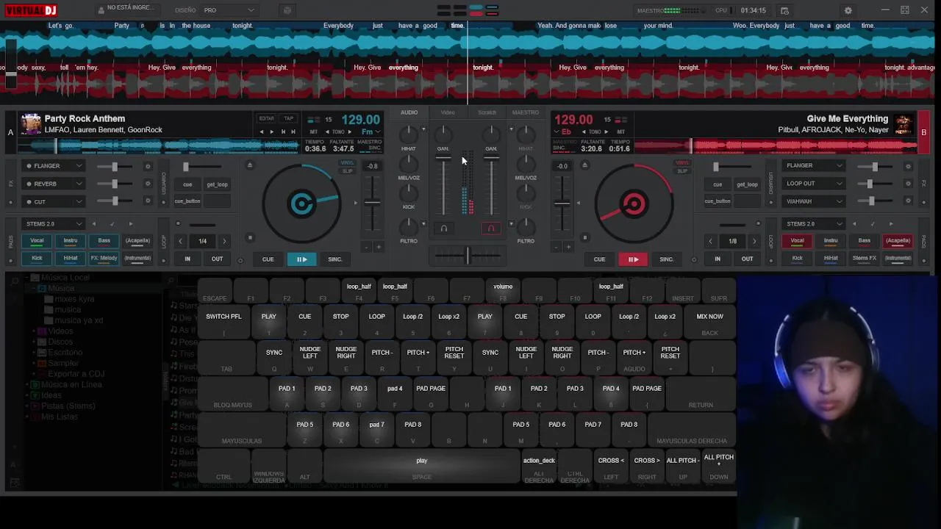This screenshot has width=941, height=529.
Task: Click loop IN button on deck A
Action: [x=187, y=259]
